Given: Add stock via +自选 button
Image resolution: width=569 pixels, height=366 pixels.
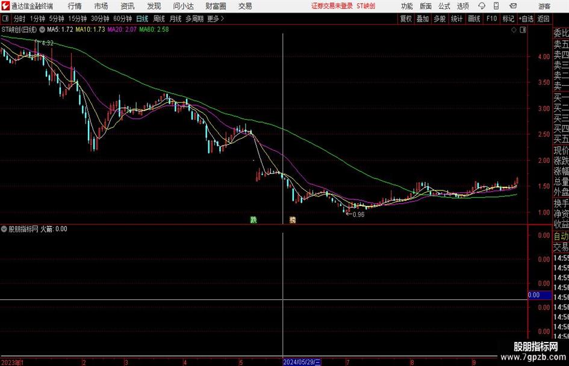Looking at the screenshot, I should [526, 19].
